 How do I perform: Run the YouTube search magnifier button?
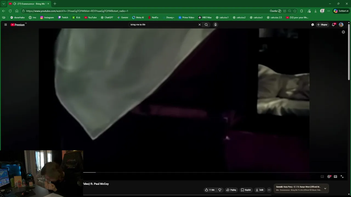tap(206, 25)
